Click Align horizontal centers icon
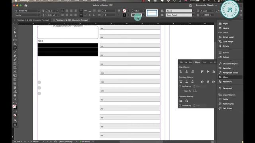The width and height of the screenshot is (255, 143). click(x=186, y=71)
